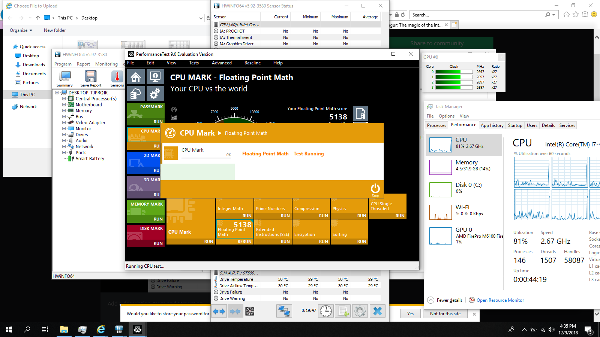The height and width of the screenshot is (337, 600).
Task: Expand Drives tree node
Action: pyautogui.click(x=64, y=135)
